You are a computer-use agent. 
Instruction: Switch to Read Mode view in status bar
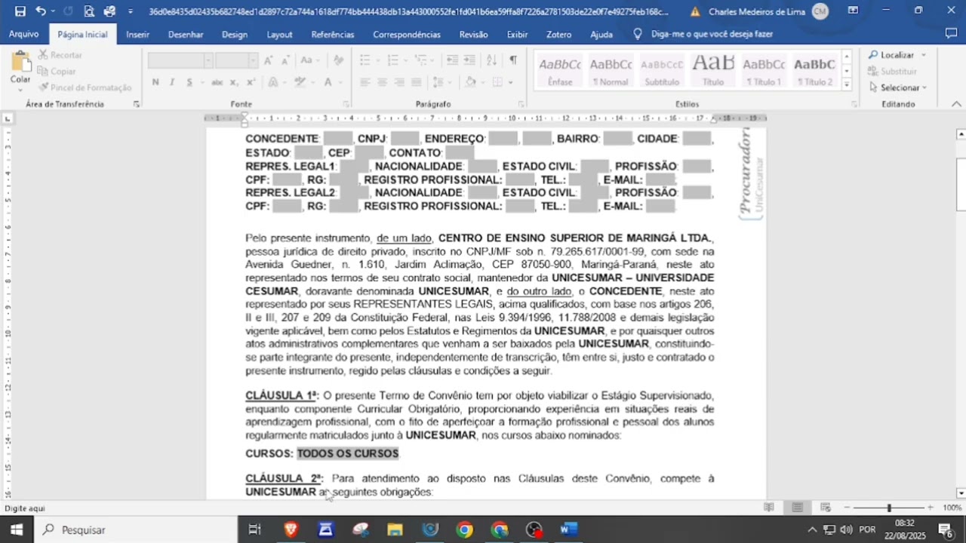(769, 508)
